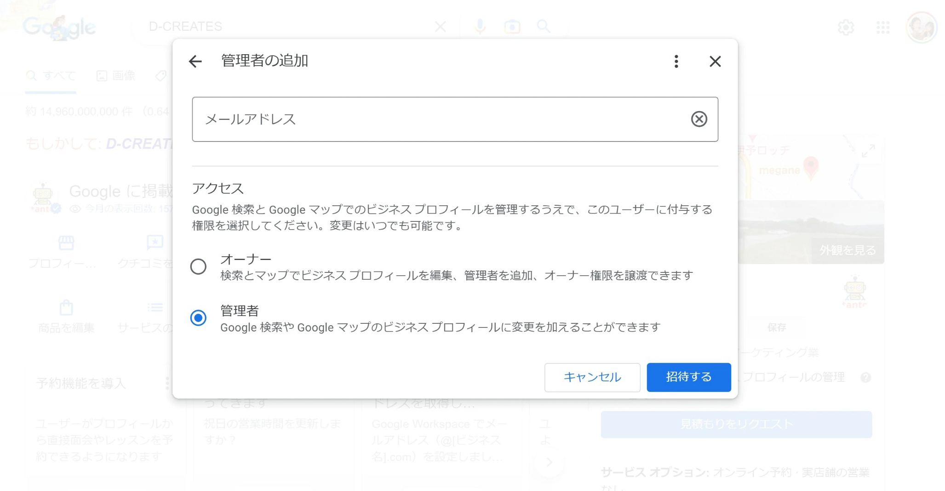Click the 管理者 option description text
The height and width of the screenshot is (491, 945).
440,327
